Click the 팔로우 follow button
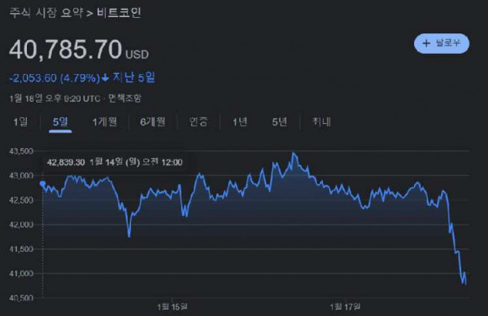This screenshot has height=316, width=488. pos(442,44)
